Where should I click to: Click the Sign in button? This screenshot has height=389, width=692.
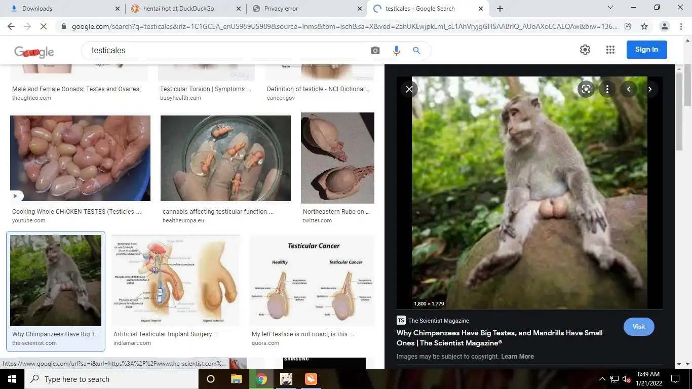pos(646,50)
